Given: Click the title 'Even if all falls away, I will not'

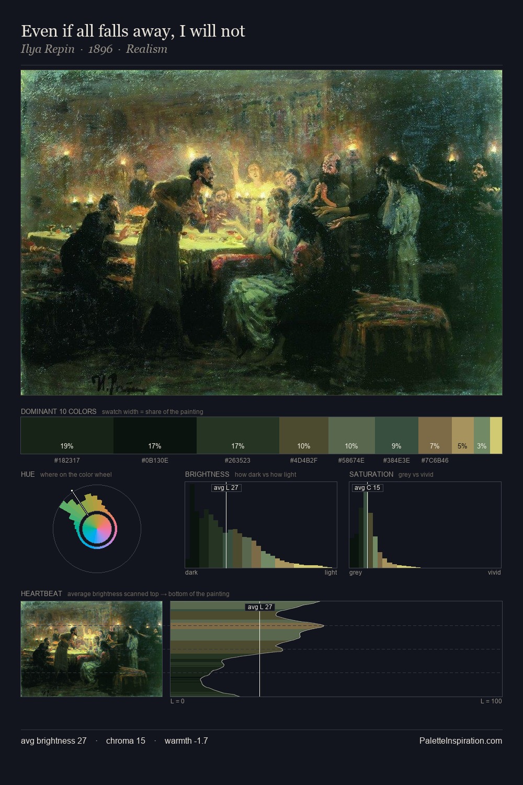Looking at the screenshot, I should pos(133,31).
